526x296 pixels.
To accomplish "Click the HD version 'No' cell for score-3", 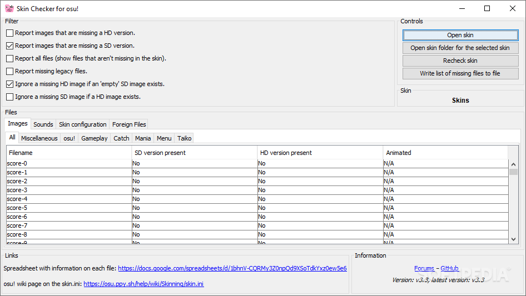I will point(320,190).
